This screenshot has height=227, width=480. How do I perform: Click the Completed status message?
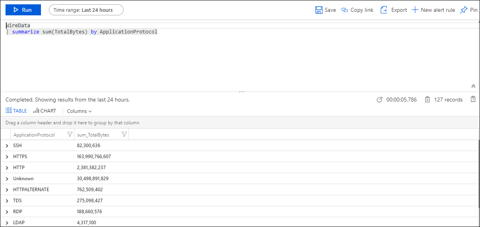pyautogui.click(x=67, y=100)
